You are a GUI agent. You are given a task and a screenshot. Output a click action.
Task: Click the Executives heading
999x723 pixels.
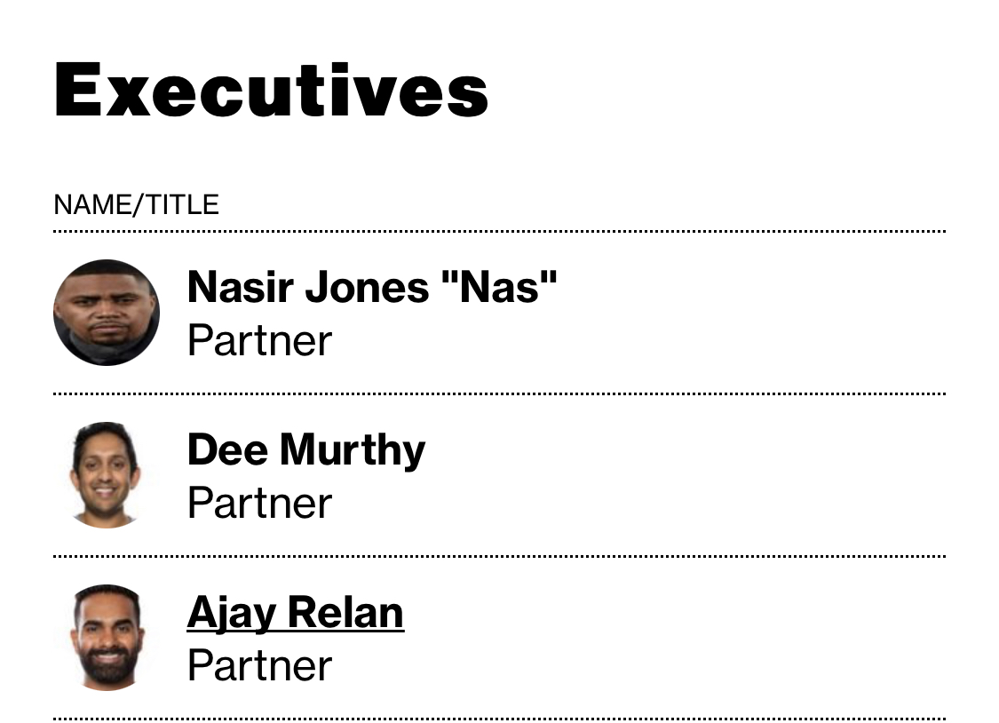(x=271, y=90)
